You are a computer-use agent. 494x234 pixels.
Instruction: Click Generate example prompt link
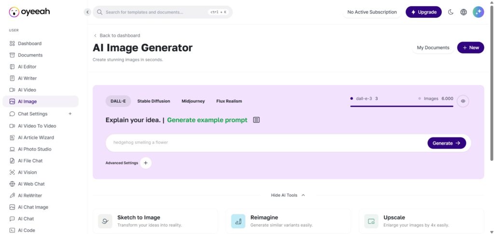[207, 120]
